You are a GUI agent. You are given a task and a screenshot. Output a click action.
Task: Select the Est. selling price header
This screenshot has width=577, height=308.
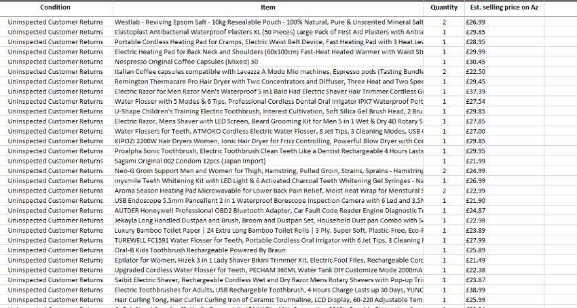pyautogui.click(x=504, y=7)
